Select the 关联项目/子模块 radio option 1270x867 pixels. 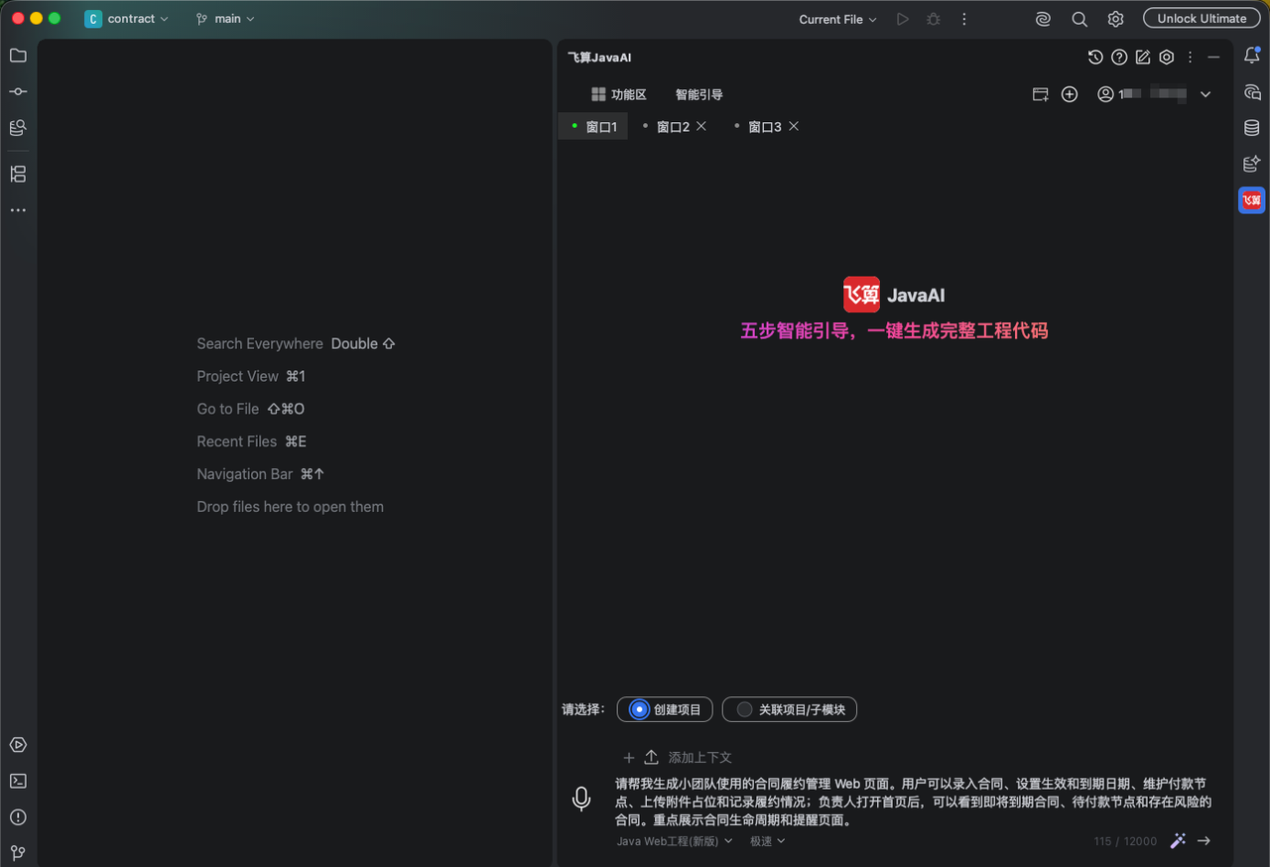(790, 709)
